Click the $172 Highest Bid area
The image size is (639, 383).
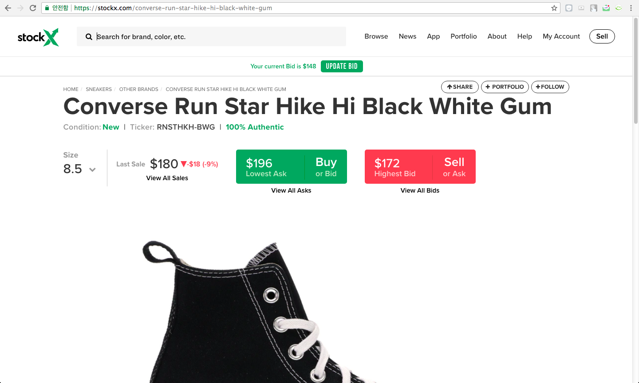[398, 167]
